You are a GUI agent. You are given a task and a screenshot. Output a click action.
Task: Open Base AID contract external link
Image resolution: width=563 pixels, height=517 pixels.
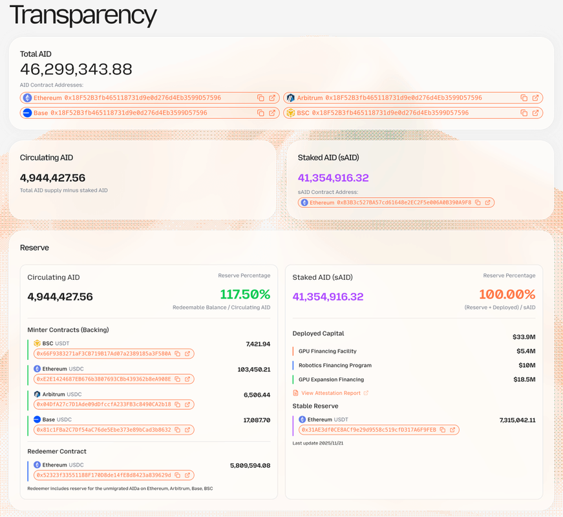pos(272,113)
